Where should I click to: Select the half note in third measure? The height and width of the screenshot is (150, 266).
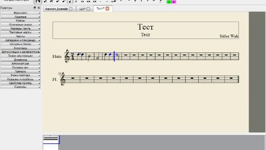[98, 57]
